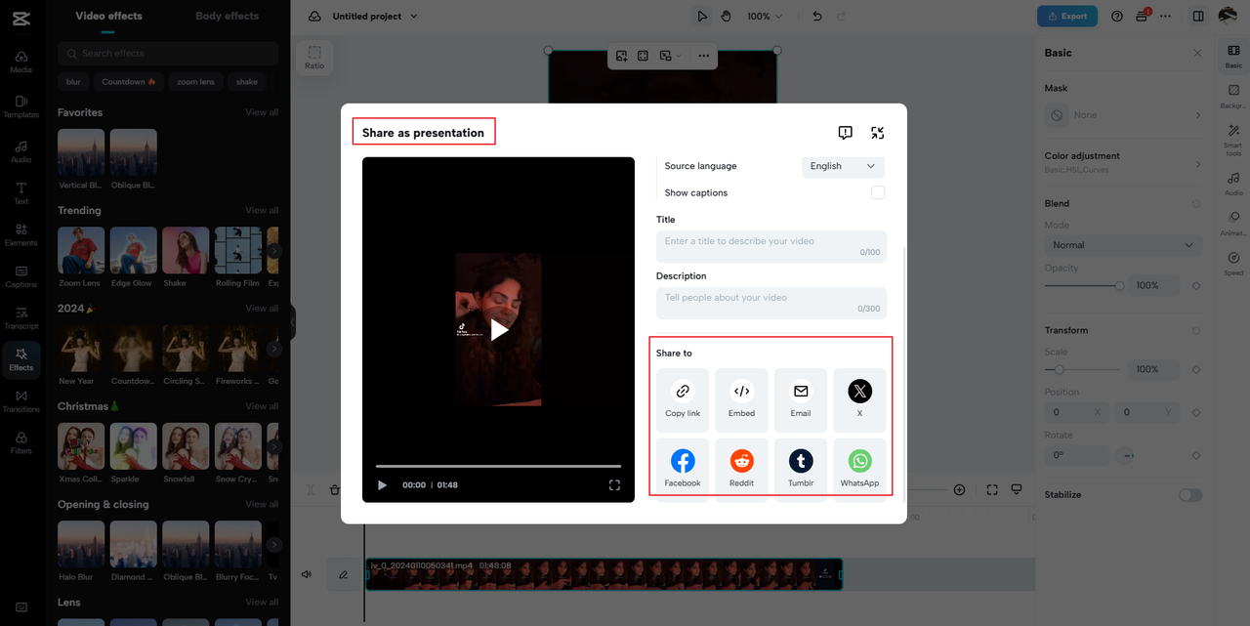
Task: Click the Title input field
Action: (x=771, y=247)
